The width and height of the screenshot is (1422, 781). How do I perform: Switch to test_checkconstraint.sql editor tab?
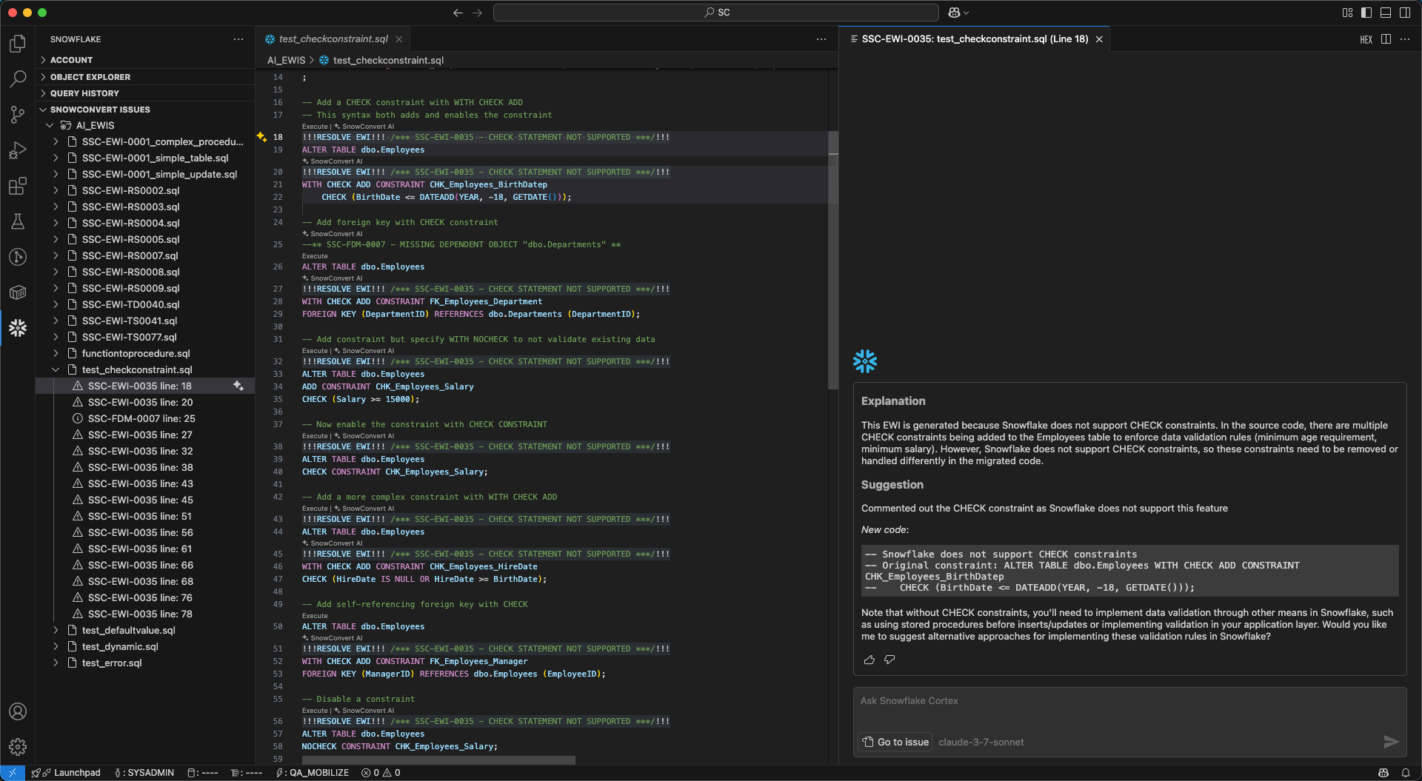click(333, 39)
